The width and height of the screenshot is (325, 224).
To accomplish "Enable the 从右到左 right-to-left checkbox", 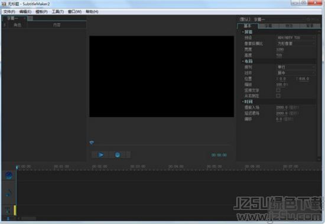I will coord(278,95).
